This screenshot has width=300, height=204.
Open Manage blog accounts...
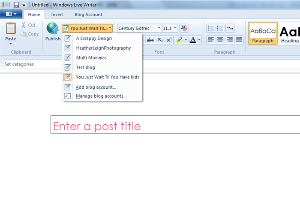click(x=102, y=96)
